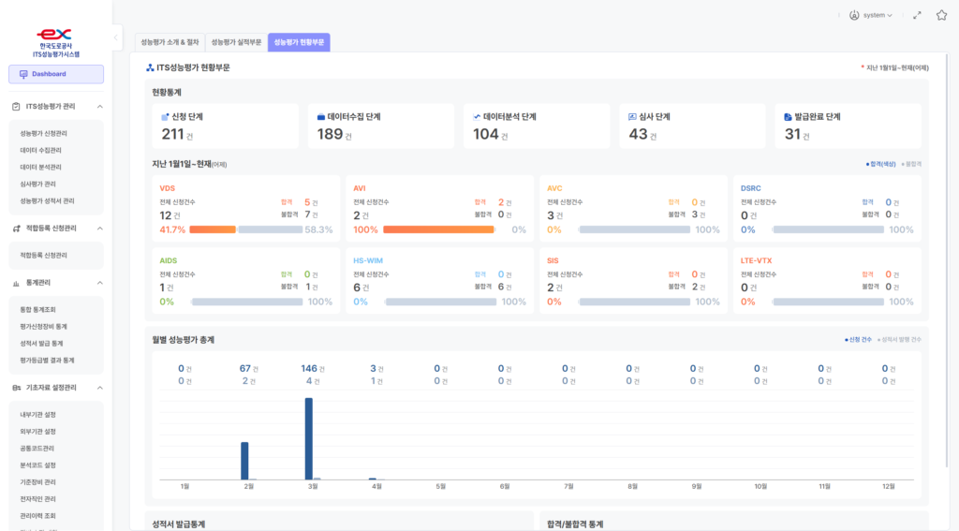
Task: Open the 성능평가 실적부문 tab
Action: click(236, 42)
